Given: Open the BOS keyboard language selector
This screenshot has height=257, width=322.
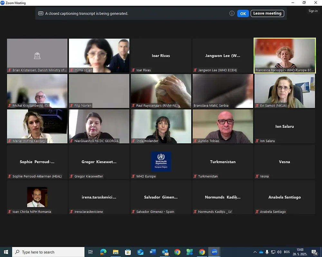Looking at the screenshot, I should pos(287,252).
